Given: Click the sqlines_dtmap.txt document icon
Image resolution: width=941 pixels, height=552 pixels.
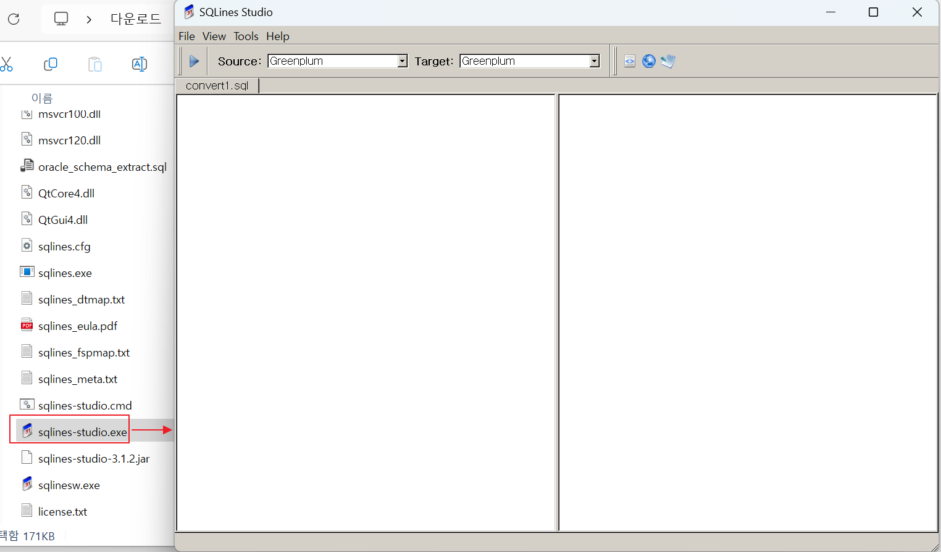Looking at the screenshot, I should point(27,299).
